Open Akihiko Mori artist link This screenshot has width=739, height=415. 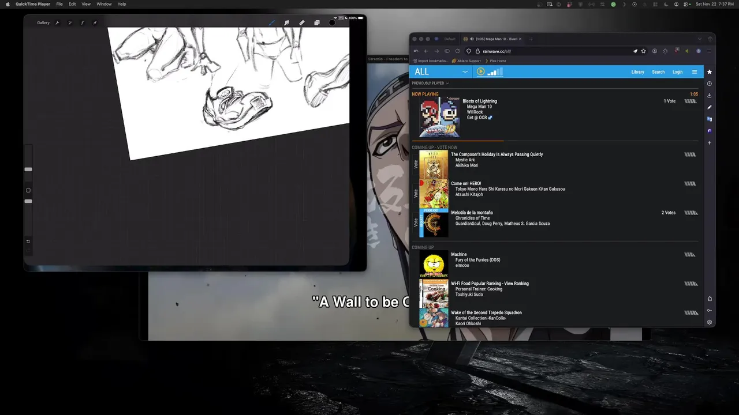pos(466,165)
